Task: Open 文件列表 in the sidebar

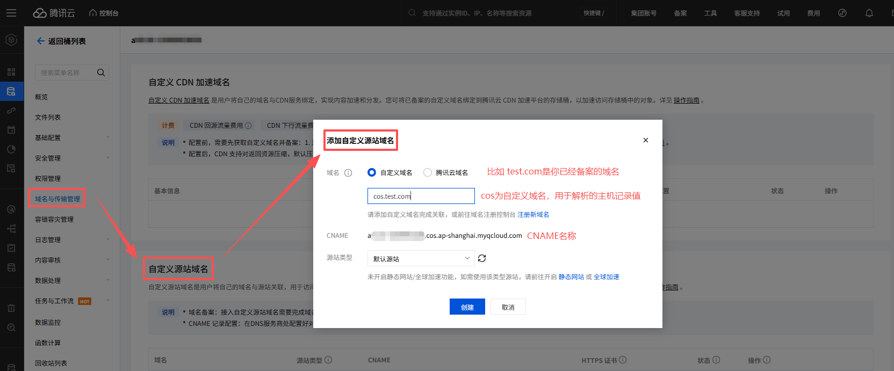Action: coord(48,117)
